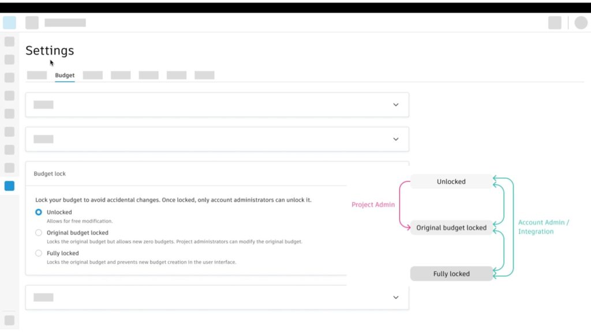This screenshot has height=332, width=591.
Task: Click the highlighted blue sidebar icon
Action: 9,186
